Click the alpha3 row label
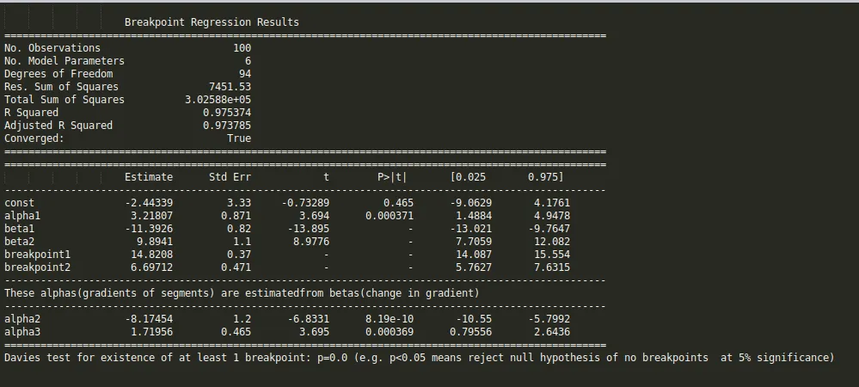 click(22, 332)
